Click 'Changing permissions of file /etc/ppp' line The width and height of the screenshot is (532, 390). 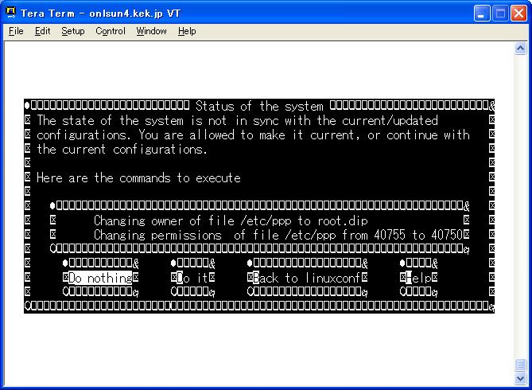pos(278,235)
